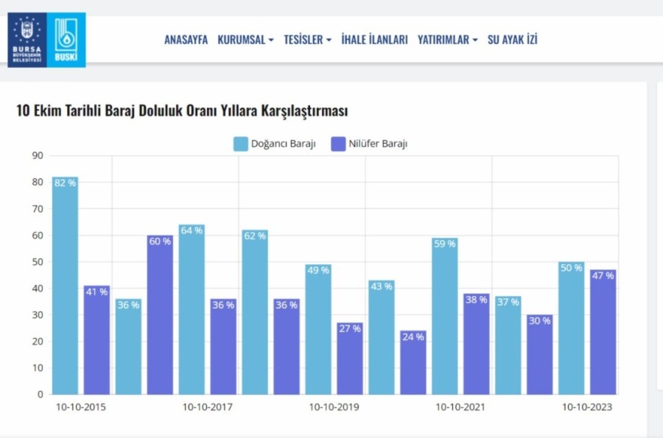
Task: Toggle Doğancı Barajı legend series
Action: tap(283, 144)
